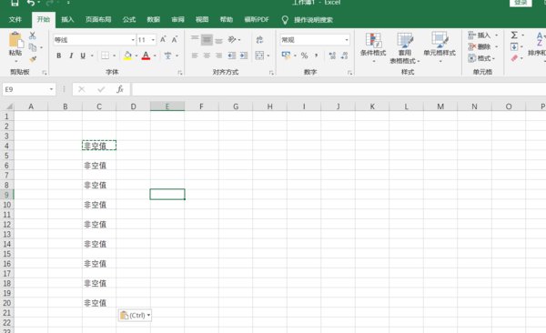Open the Formulas (公式) tab
Image resolution: width=546 pixels, height=333 pixels.
coord(129,19)
